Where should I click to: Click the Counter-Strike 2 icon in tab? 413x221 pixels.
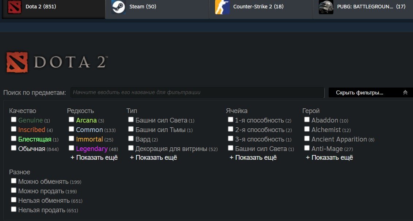click(x=222, y=7)
